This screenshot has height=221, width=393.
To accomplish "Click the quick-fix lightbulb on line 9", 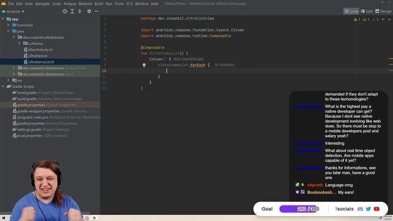I will pos(144,65).
